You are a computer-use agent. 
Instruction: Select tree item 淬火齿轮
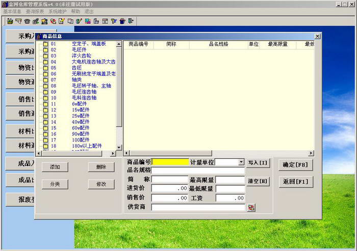pos(81,56)
